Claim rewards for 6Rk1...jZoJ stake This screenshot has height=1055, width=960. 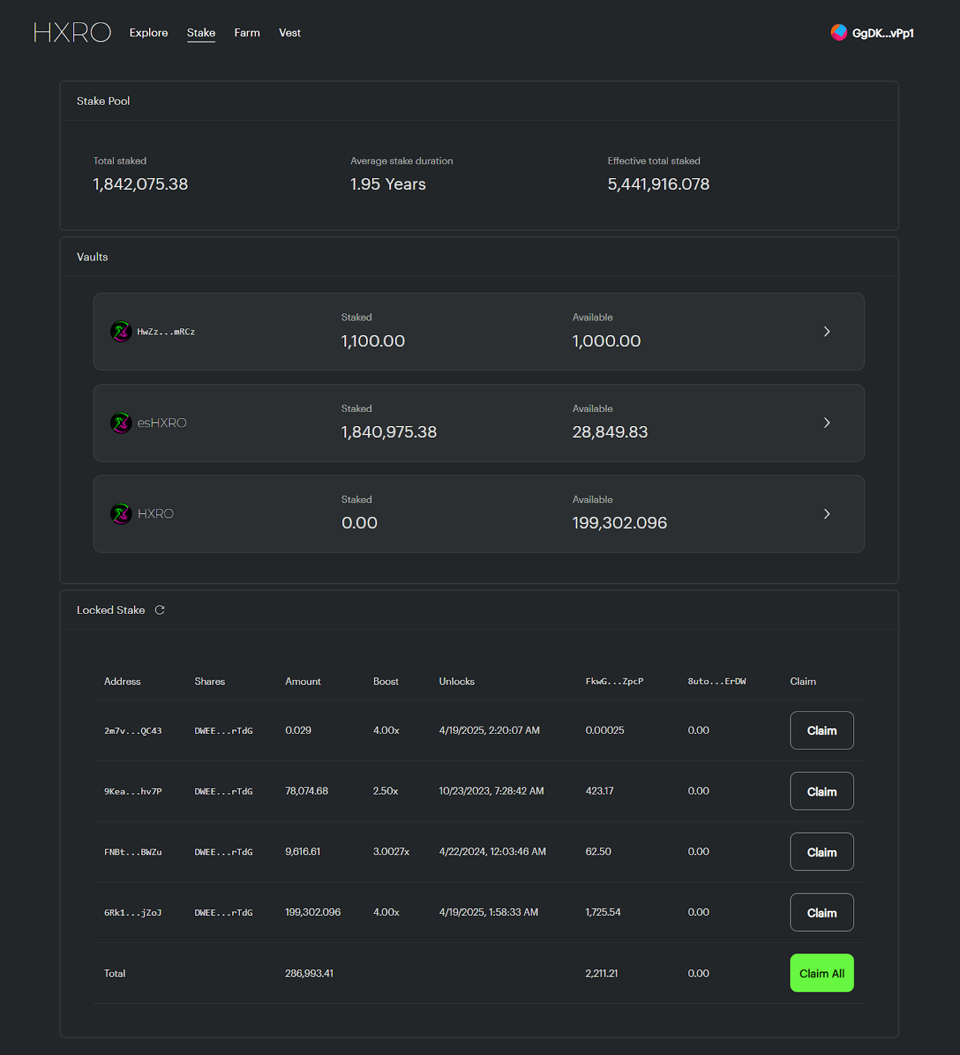[822, 913]
